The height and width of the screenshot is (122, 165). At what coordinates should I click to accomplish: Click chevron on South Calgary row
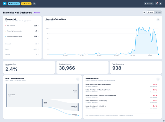coord(159,102)
